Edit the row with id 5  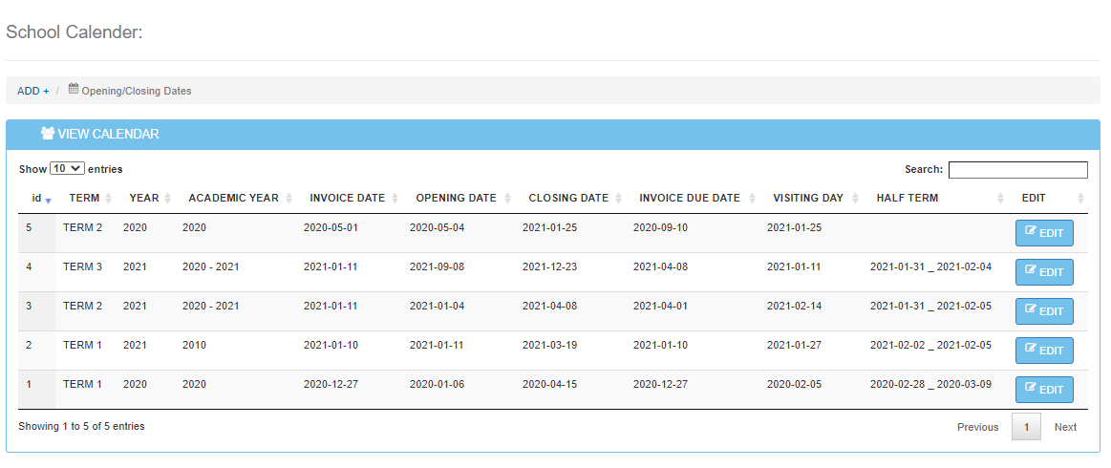1044,233
